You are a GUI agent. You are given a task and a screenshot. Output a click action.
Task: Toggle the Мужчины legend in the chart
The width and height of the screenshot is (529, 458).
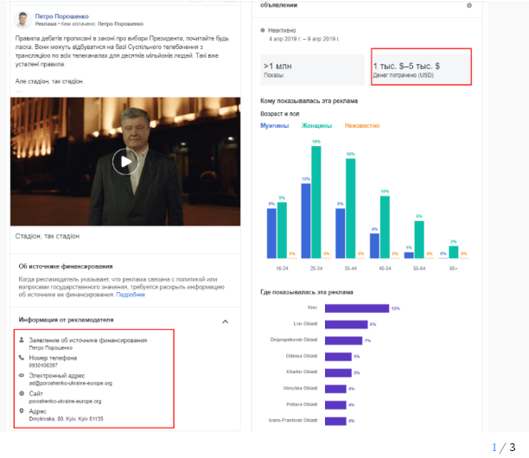[x=275, y=126]
